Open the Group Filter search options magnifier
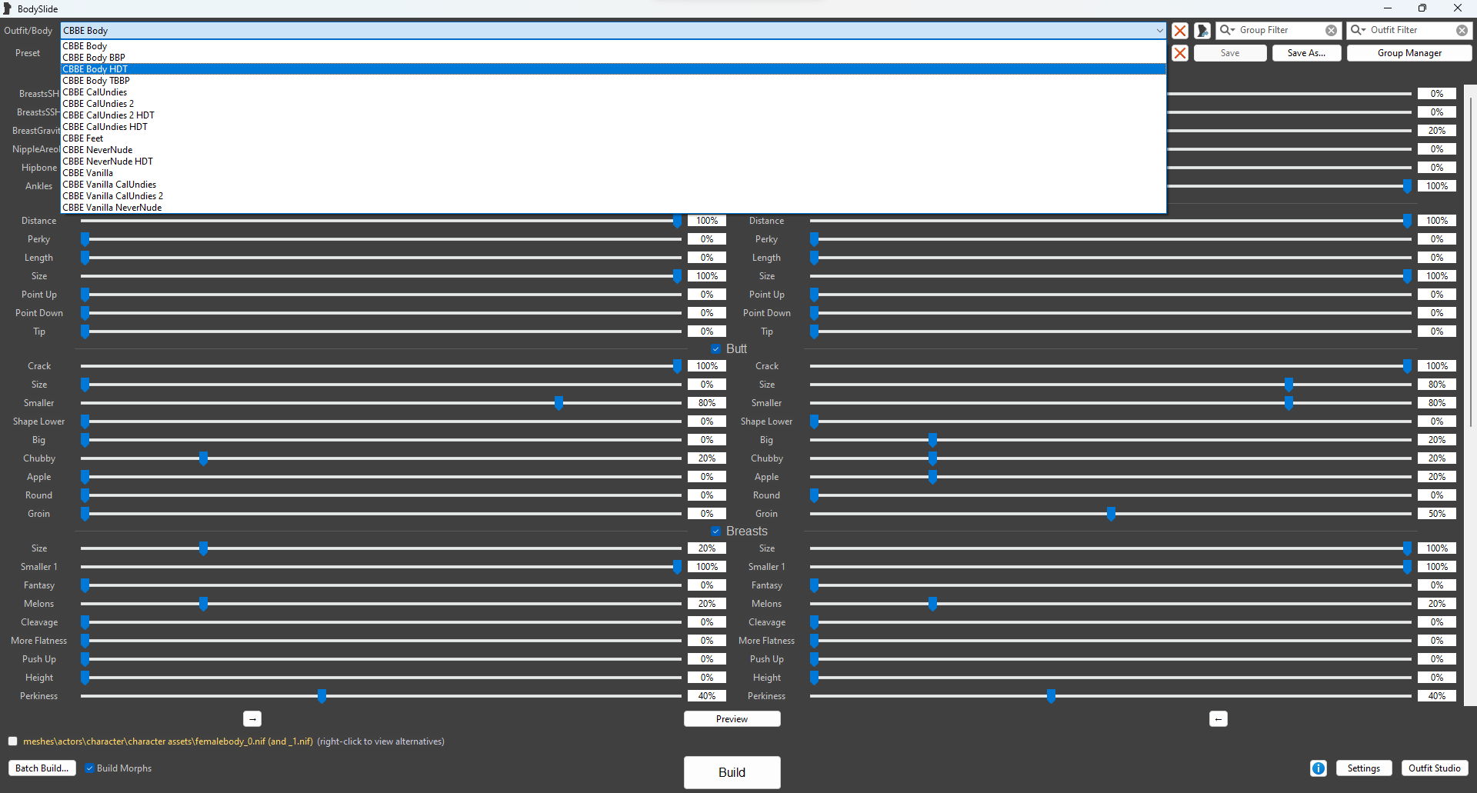The height and width of the screenshot is (793, 1477). pos(1228,30)
